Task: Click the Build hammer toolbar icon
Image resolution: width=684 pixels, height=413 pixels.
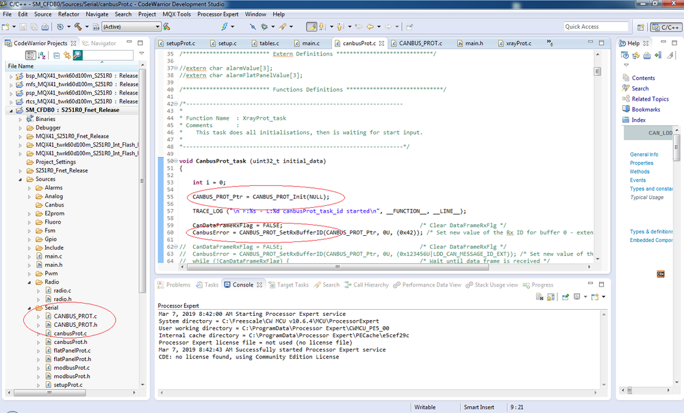Action: tap(78, 27)
